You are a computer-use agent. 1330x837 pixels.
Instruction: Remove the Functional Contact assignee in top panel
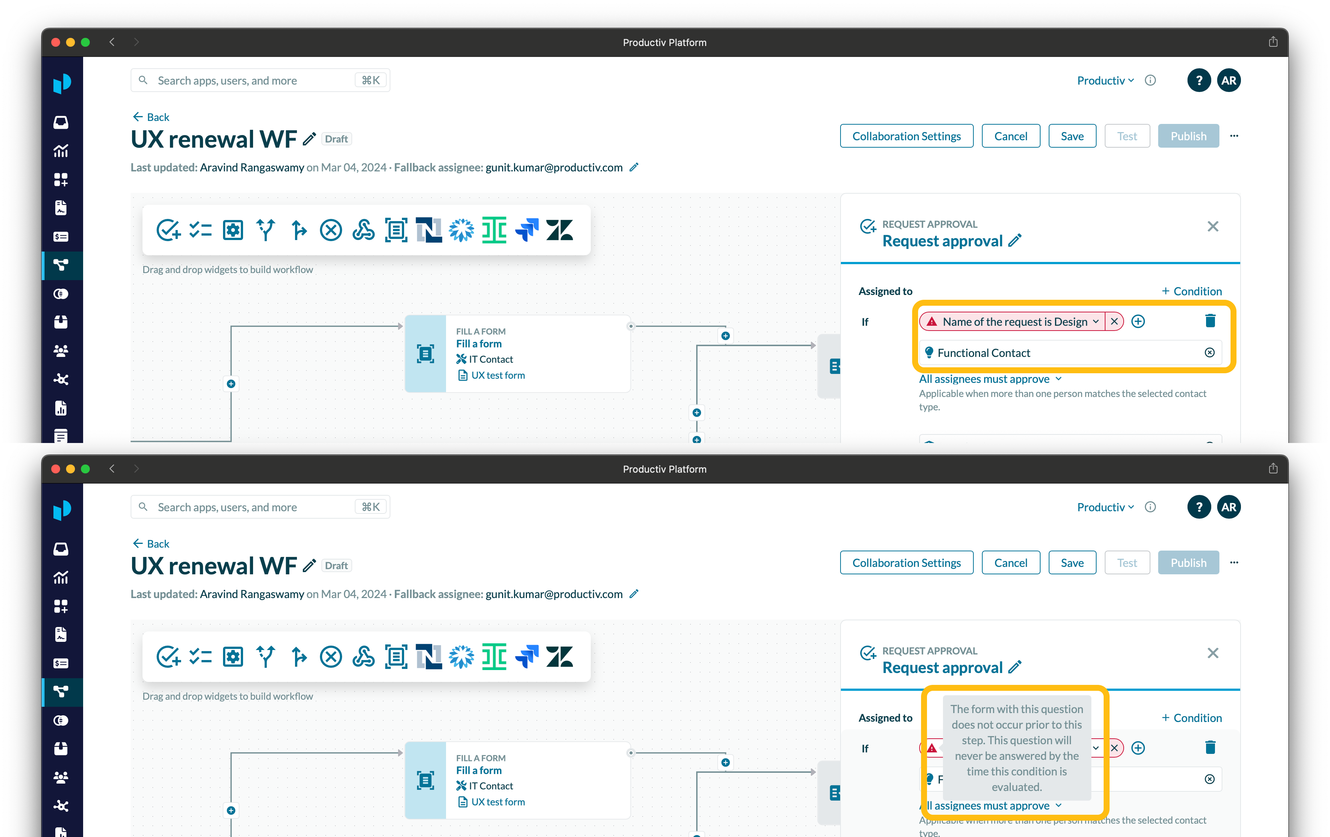coord(1209,353)
